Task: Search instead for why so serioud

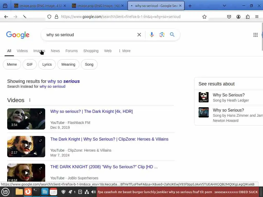Action: pos(52,86)
